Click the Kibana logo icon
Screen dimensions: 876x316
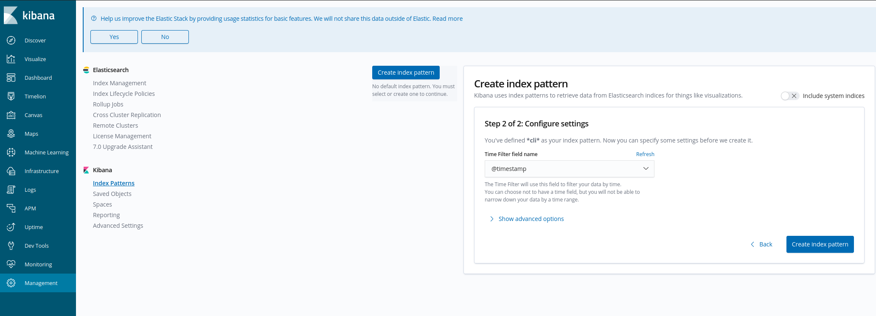[11, 15]
